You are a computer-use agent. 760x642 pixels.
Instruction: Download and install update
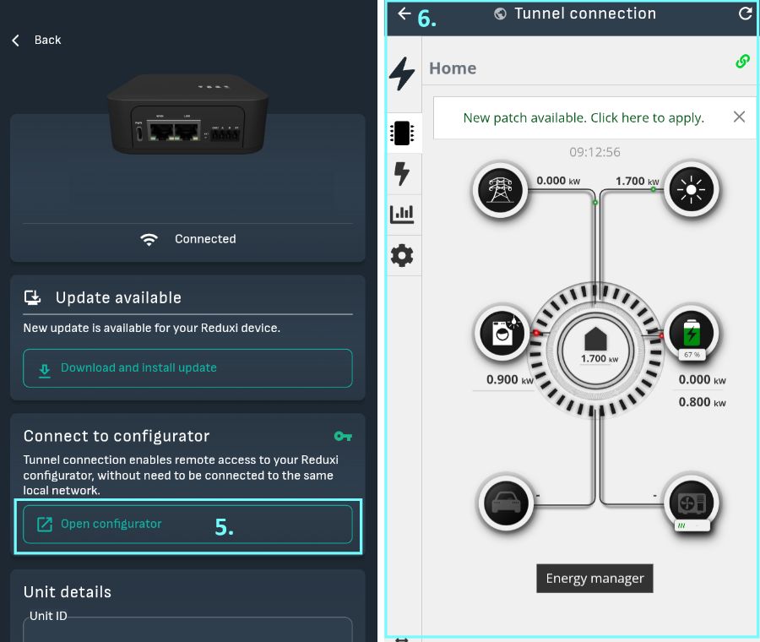coord(187,368)
